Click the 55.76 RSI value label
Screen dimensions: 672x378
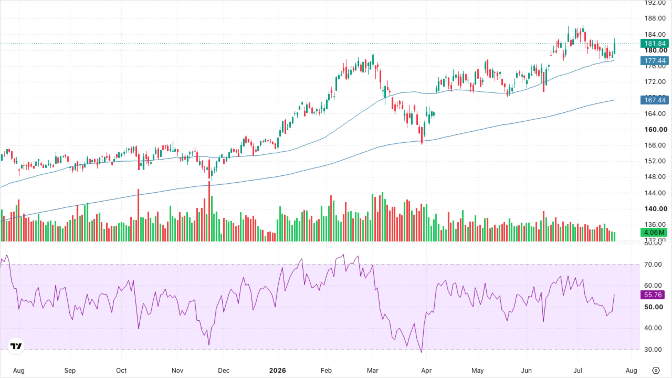point(653,295)
